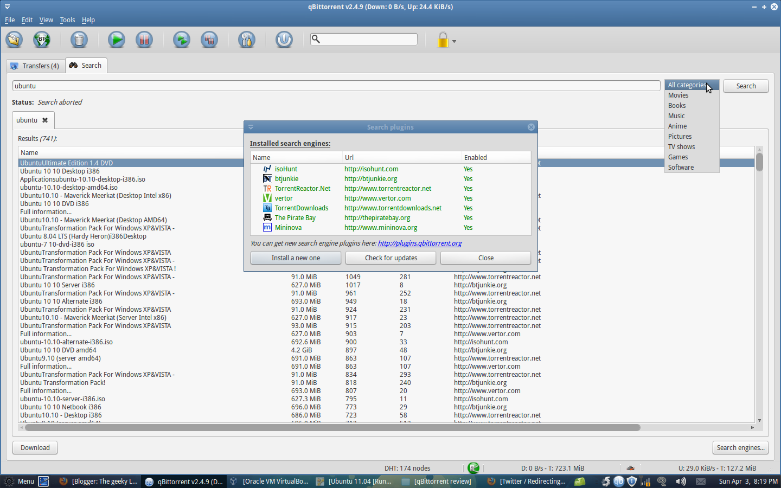Click the Url column header in plugins list
Viewport: 781px width, 488px height.
[x=401, y=157]
